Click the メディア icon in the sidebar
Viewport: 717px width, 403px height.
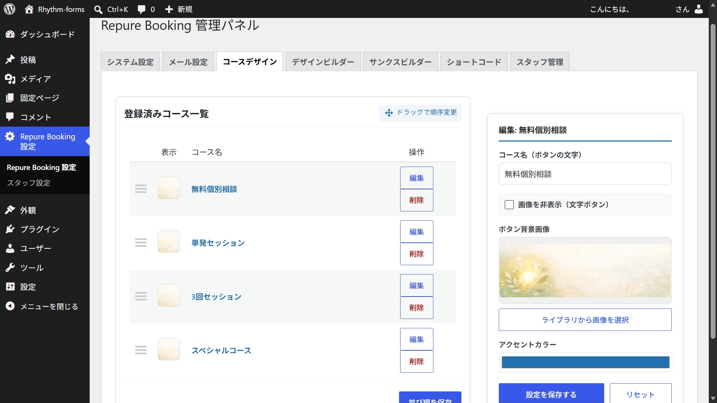pyautogui.click(x=10, y=79)
